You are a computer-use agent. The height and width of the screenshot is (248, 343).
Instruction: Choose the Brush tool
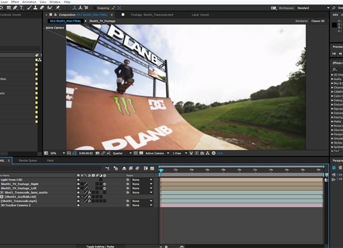(29, 8)
